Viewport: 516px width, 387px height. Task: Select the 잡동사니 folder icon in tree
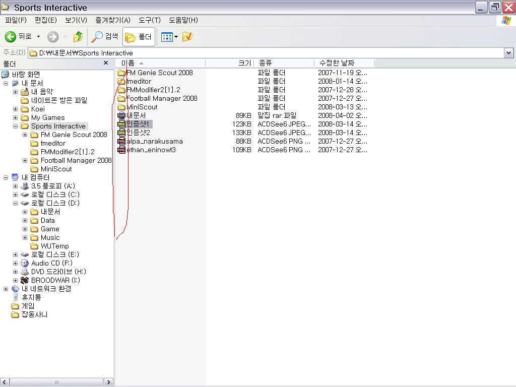(x=15, y=314)
